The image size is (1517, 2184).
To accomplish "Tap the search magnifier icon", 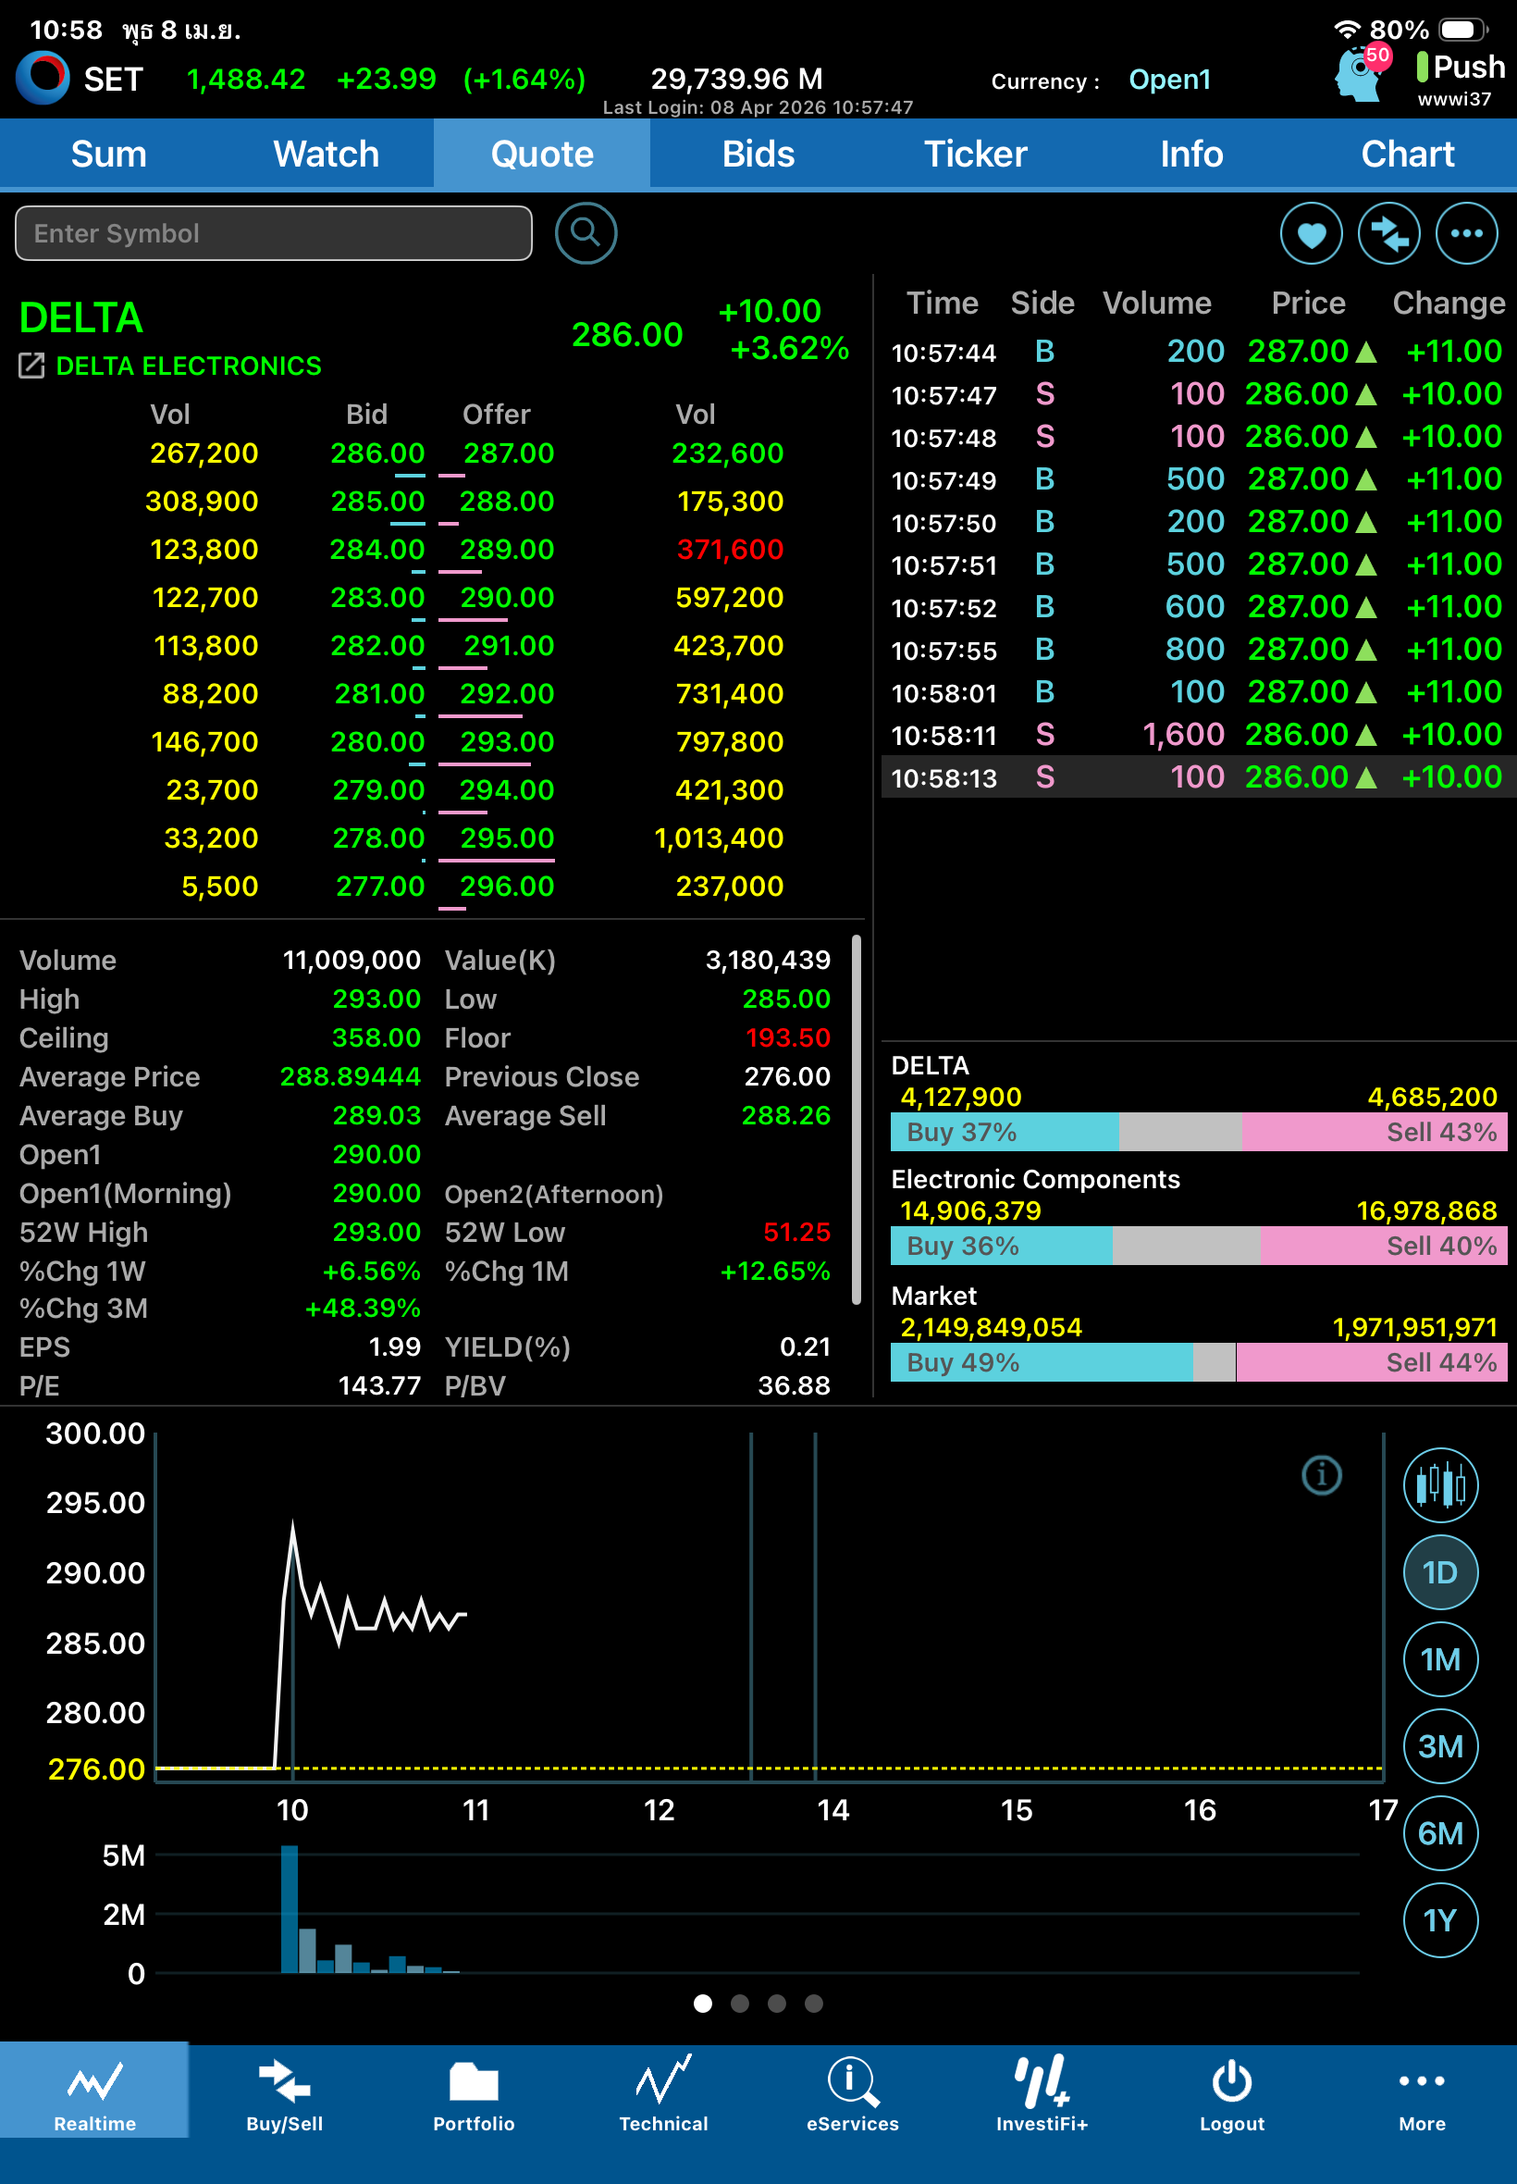I will (x=586, y=233).
